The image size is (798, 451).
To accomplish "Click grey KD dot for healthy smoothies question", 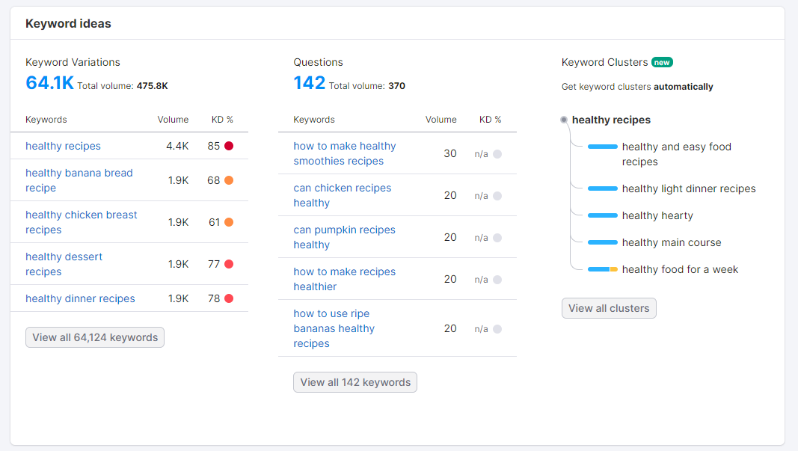I will pyautogui.click(x=497, y=154).
